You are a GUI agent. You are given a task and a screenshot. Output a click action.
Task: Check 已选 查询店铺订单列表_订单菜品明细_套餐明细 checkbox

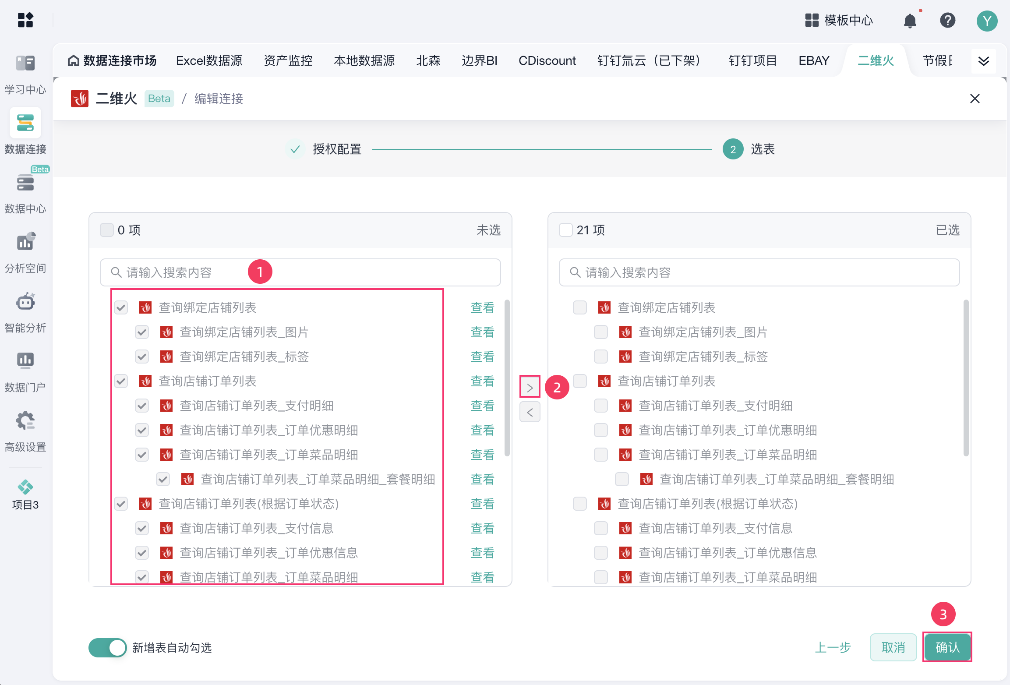pyautogui.click(x=622, y=479)
